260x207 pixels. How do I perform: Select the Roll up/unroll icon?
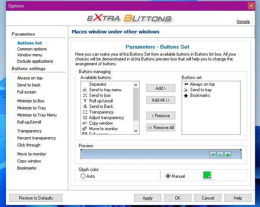85,101
